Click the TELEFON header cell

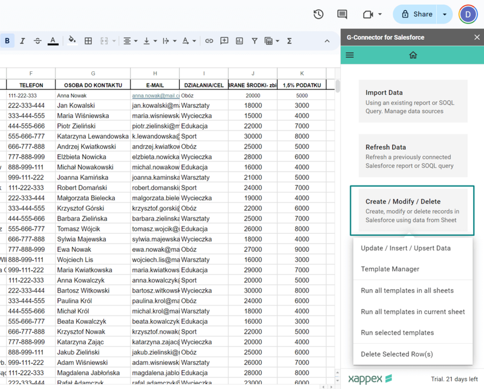click(31, 85)
